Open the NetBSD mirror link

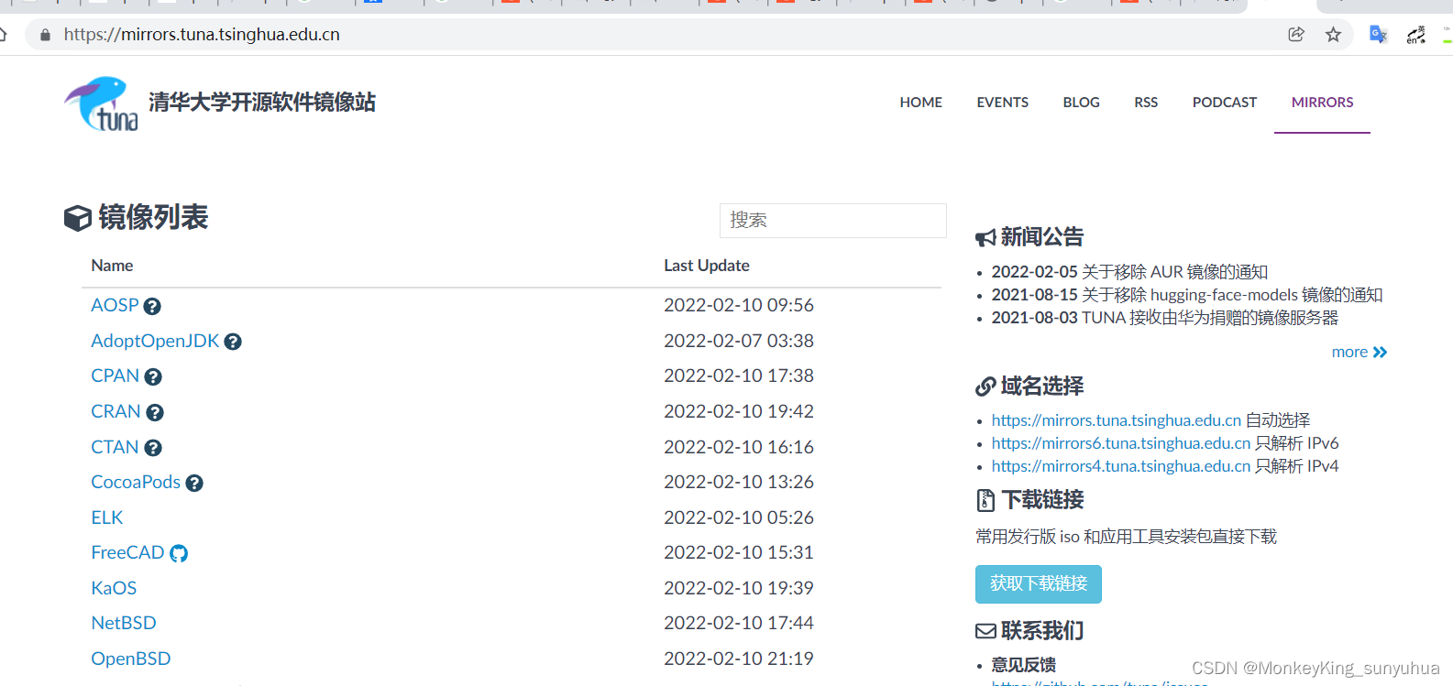pyautogui.click(x=124, y=623)
